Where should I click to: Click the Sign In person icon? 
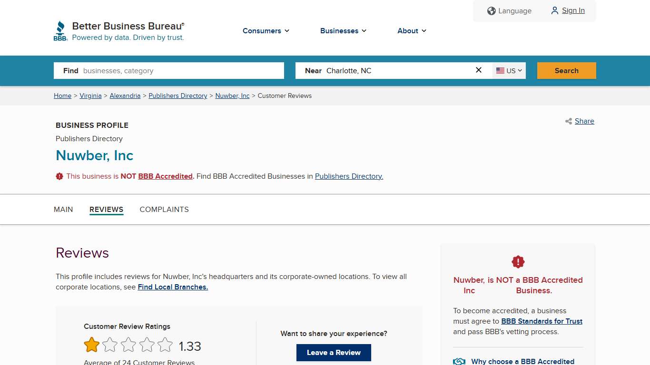pos(554,10)
